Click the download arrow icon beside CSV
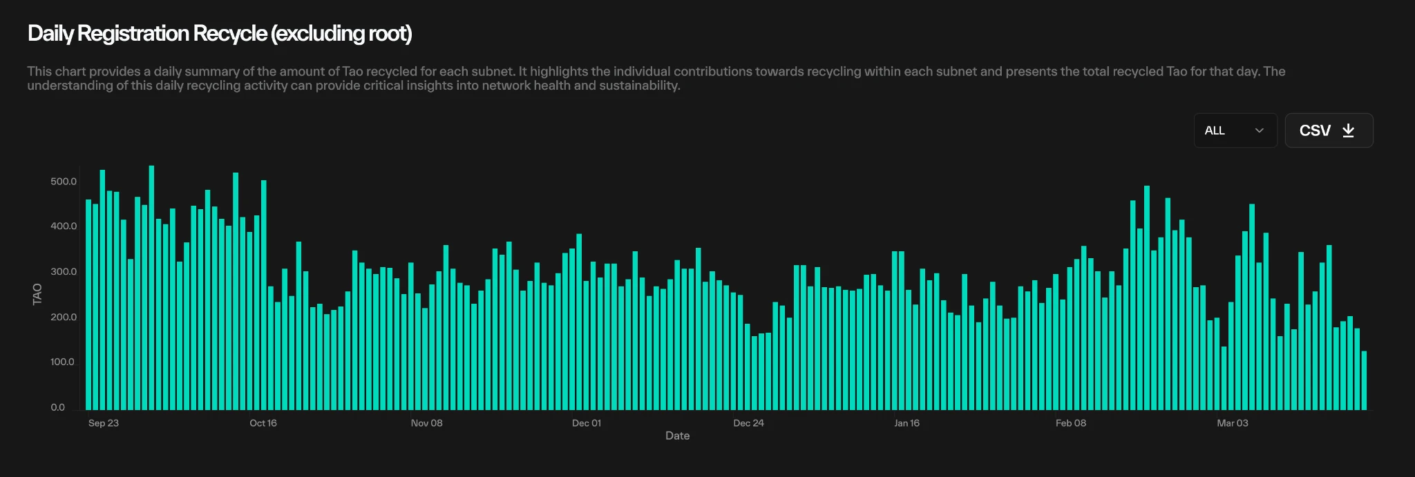Viewport: 1415px width, 477px height. pyautogui.click(x=1348, y=130)
